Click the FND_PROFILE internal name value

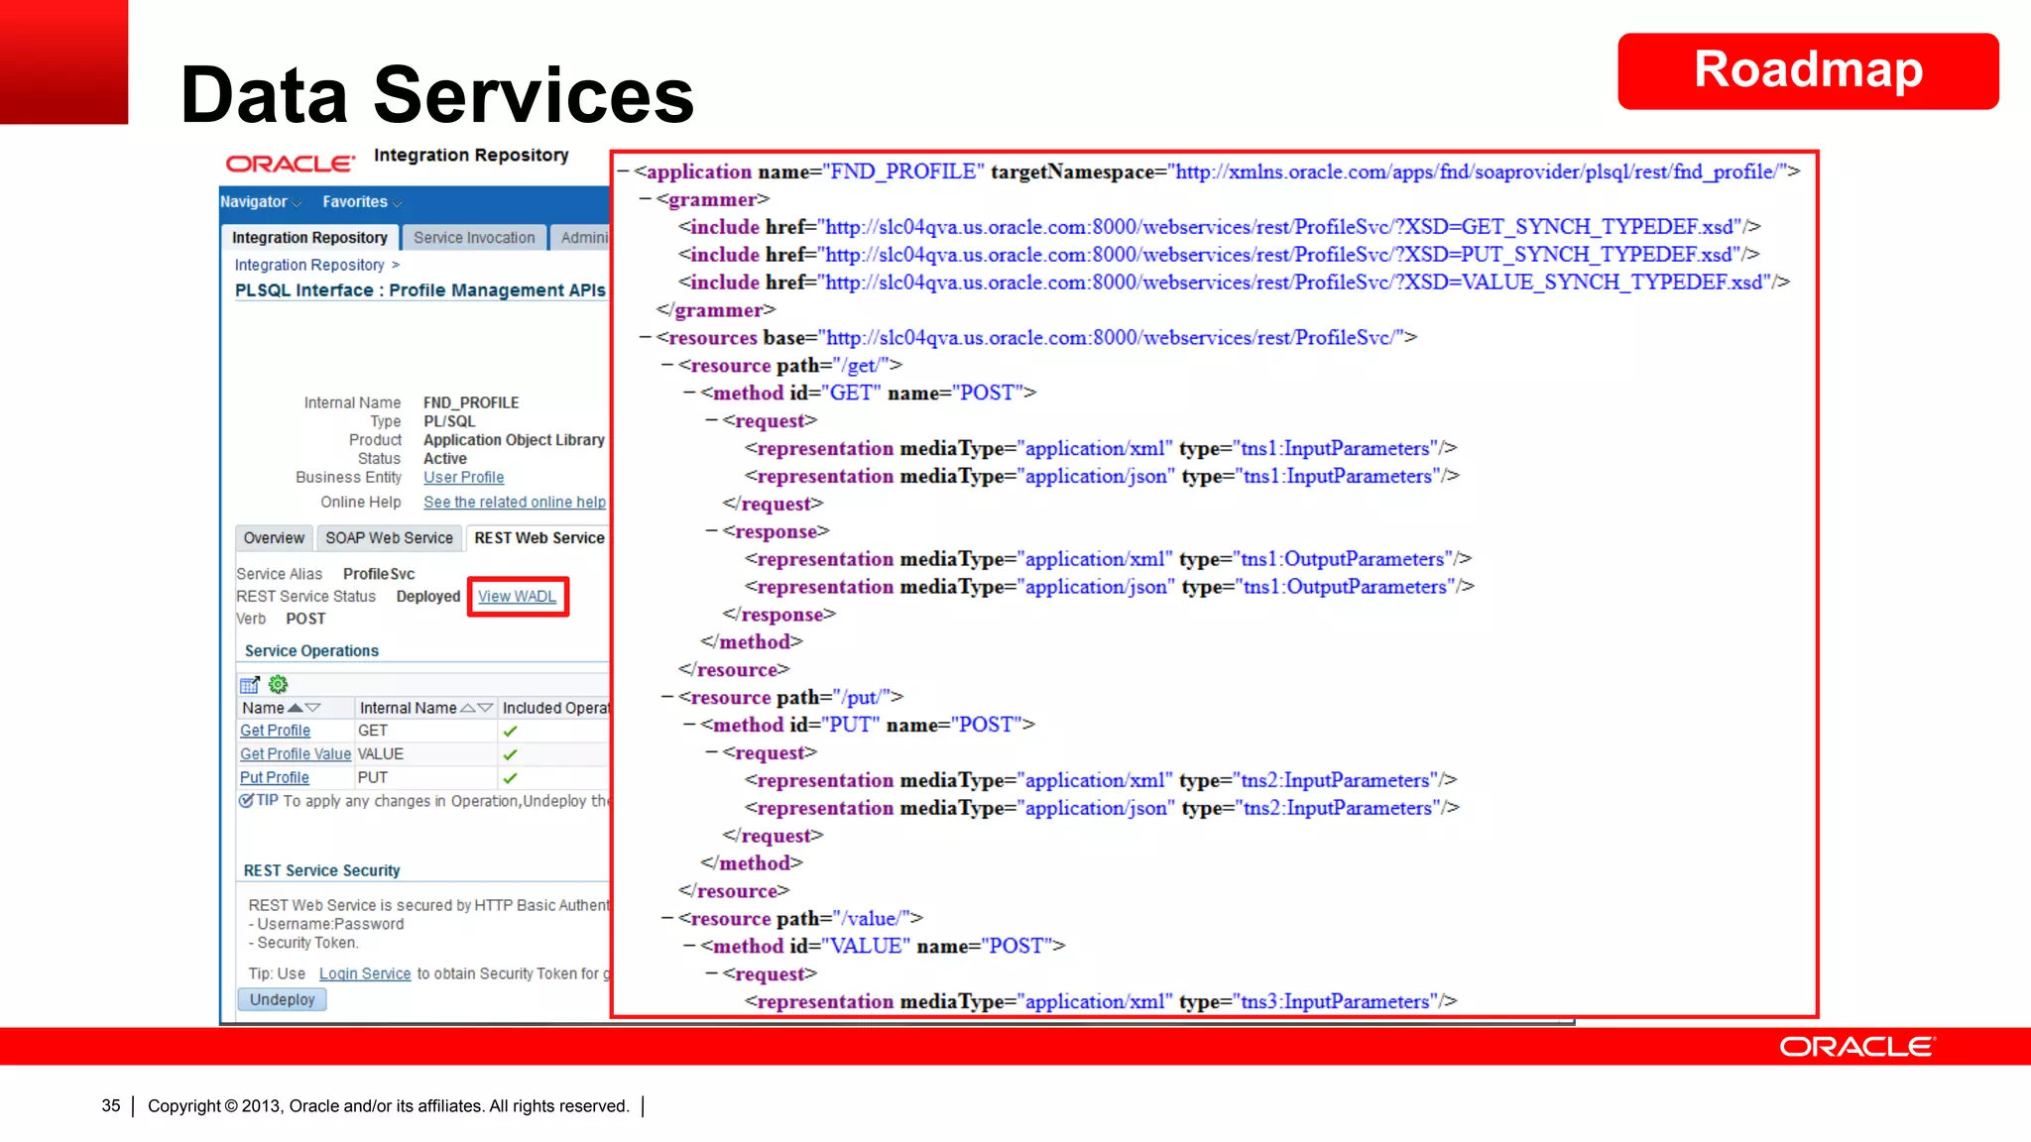[x=471, y=403]
